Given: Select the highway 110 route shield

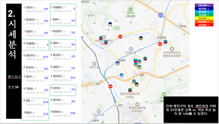Looking at the screenshot, I should tap(161, 15).
